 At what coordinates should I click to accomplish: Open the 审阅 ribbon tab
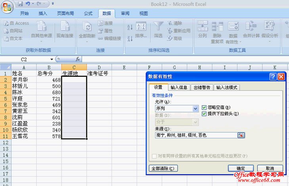tap(125, 13)
